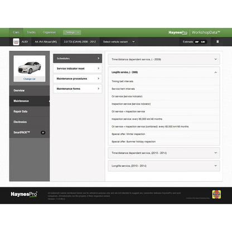The height and width of the screenshot is (232, 232).
Task: Open Oil service (service indicator)
Action: coord(164,96)
